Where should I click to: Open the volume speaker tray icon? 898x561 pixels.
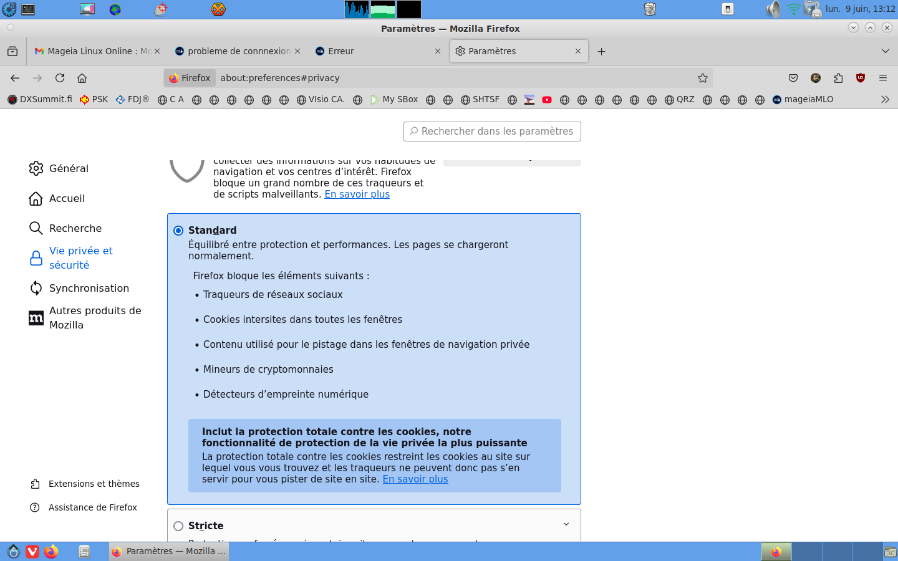pos(773,9)
